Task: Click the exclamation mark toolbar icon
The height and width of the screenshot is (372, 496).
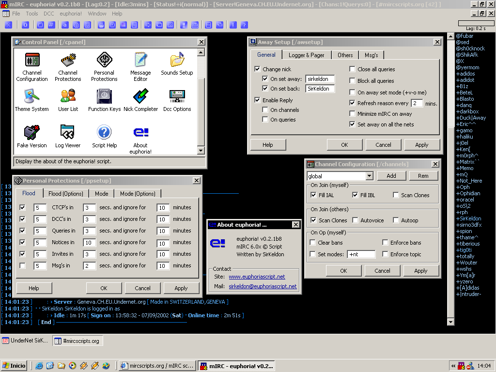Action: pyautogui.click(x=233, y=25)
